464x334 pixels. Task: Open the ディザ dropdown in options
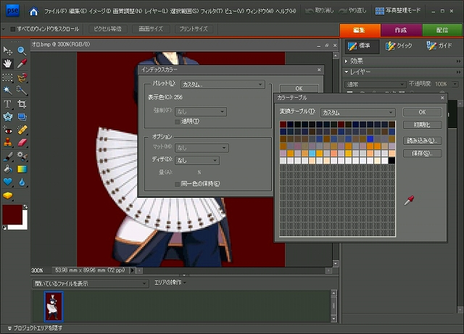[197, 160]
